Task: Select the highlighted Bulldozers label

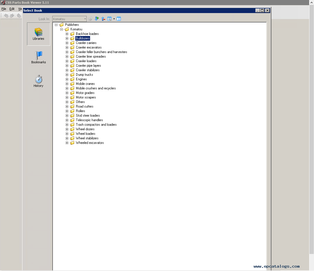Action: click(x=83, y=38)
